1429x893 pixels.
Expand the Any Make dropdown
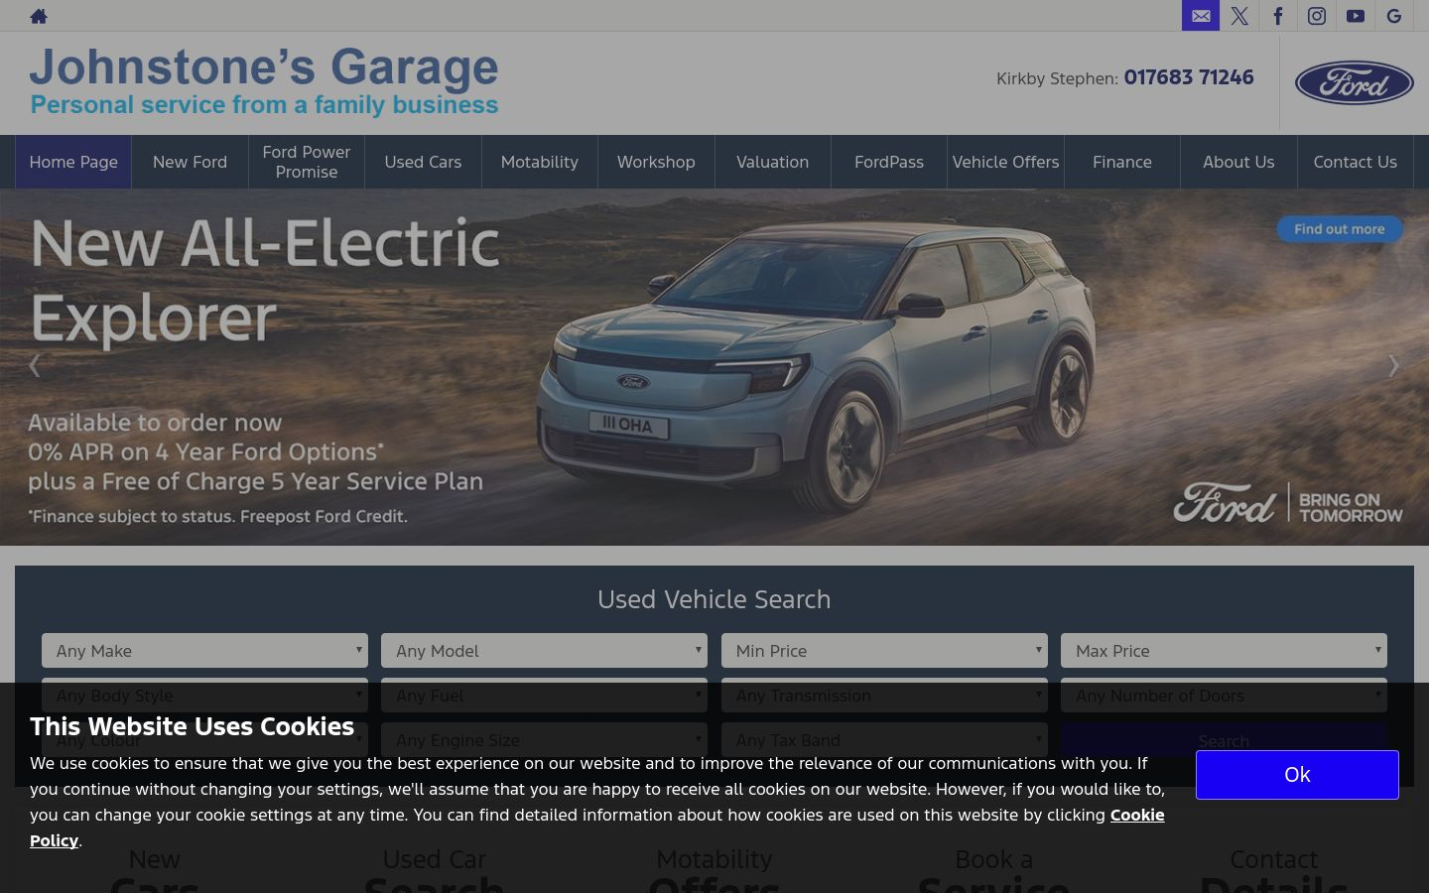pos(204,651)
